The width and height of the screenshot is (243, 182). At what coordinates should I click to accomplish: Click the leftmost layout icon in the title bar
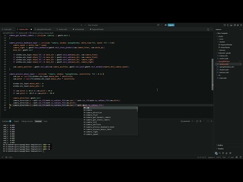(224, 25)
